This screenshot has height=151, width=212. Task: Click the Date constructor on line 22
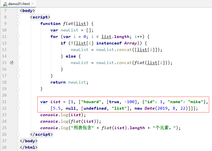point(149,108)
